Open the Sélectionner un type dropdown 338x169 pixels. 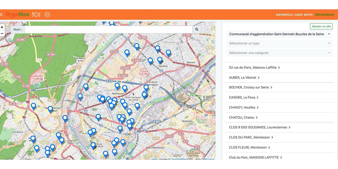tap(279, 44)
